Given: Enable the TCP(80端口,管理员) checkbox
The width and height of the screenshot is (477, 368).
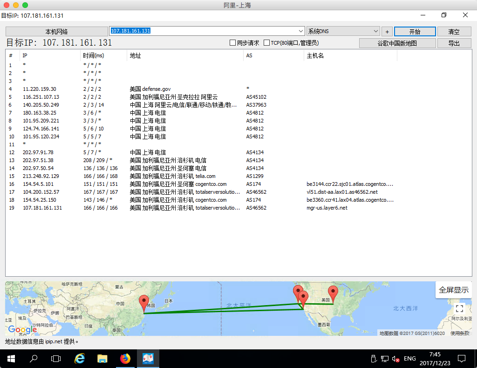Looking at the screenshot, I should (x=266, y=43).
